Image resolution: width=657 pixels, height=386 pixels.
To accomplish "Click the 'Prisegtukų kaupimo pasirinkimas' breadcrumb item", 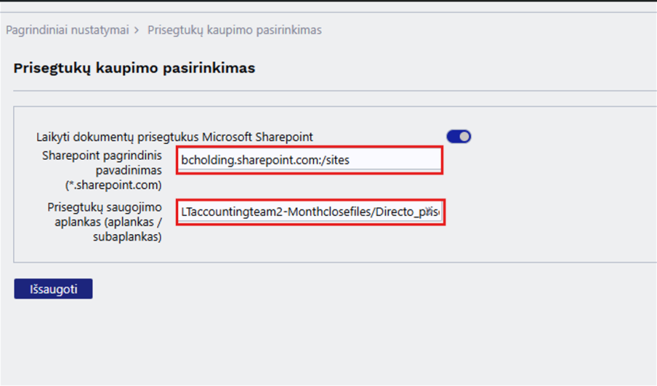I will coord(234,30).
